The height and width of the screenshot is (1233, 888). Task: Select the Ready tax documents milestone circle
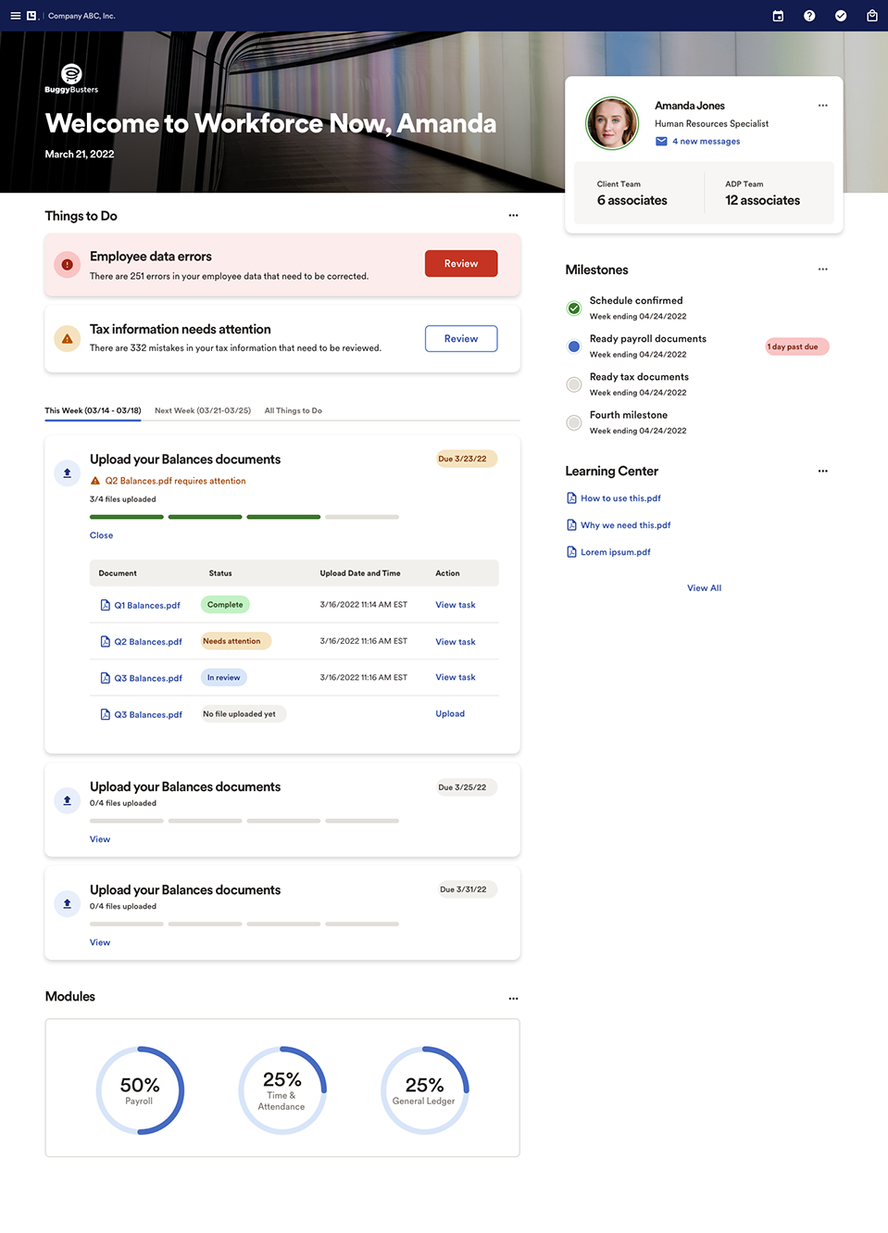(574, 384)
